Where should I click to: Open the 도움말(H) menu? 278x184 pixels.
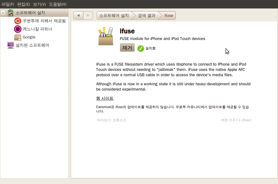pos(58,4)
